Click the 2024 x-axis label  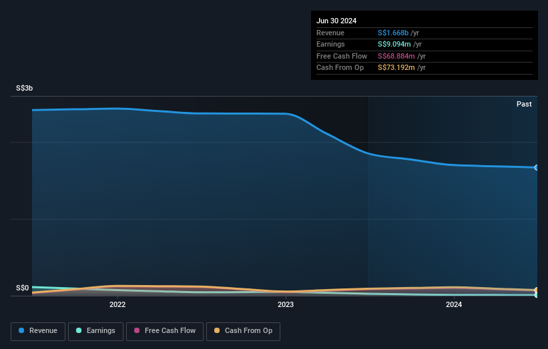point(454,305)
